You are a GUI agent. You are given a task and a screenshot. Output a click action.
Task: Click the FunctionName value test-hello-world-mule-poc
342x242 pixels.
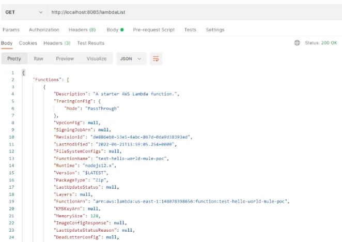tap(131, 158)
